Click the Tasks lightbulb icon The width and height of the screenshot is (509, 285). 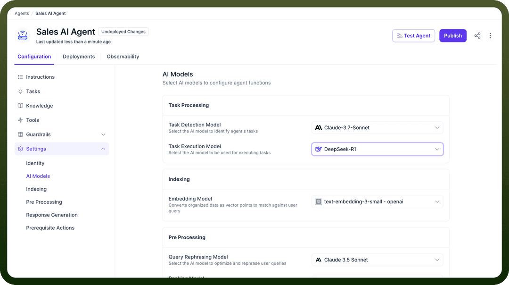[x=20, y=92]
